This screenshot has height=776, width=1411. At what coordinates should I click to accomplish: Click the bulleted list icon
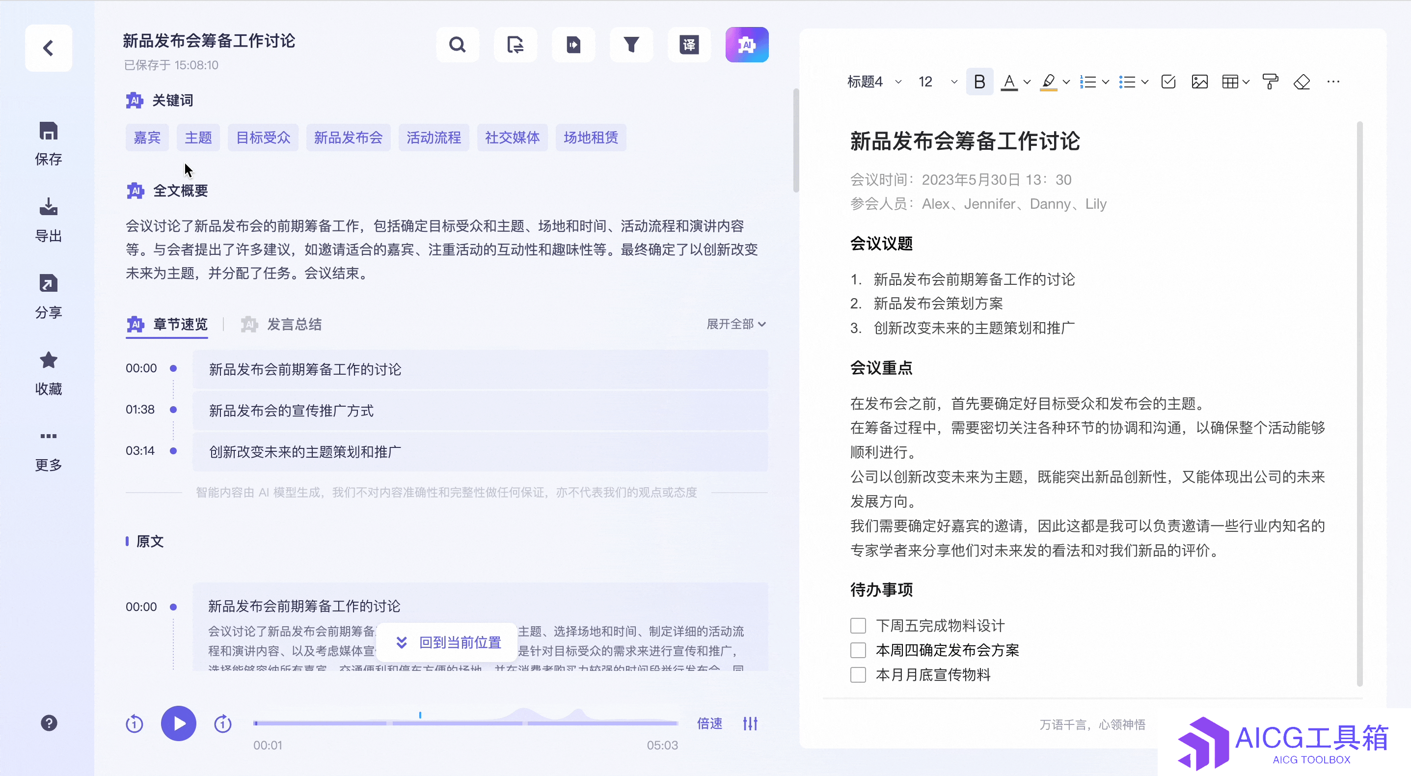tap(1127, 82)
